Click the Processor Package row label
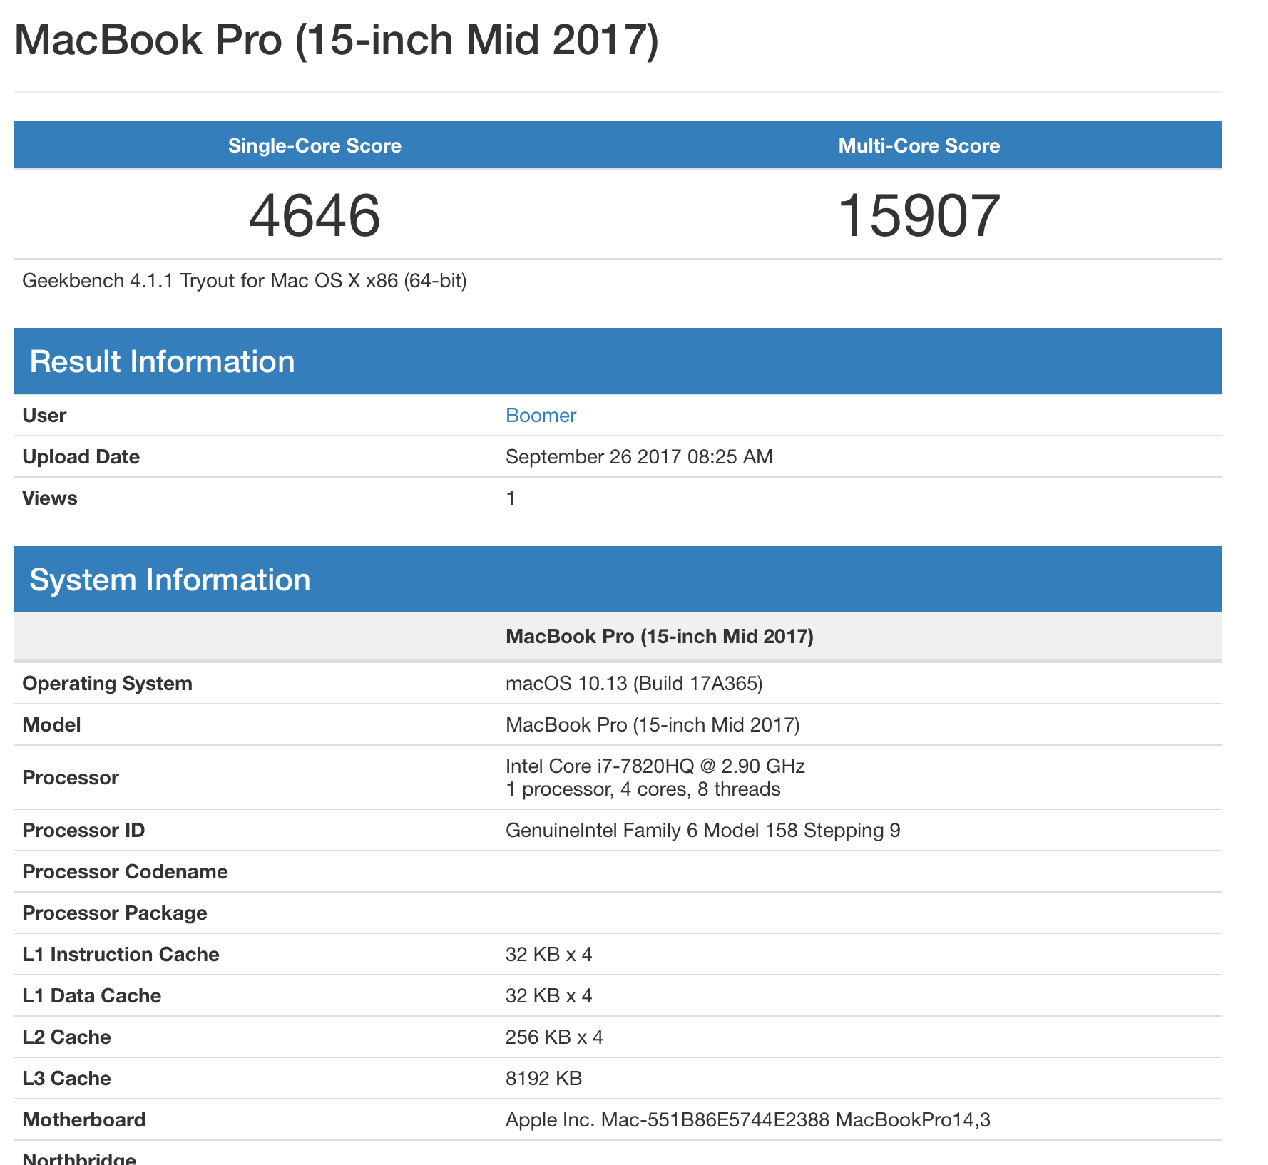1268x1165 pixels. tap(115, 913)
